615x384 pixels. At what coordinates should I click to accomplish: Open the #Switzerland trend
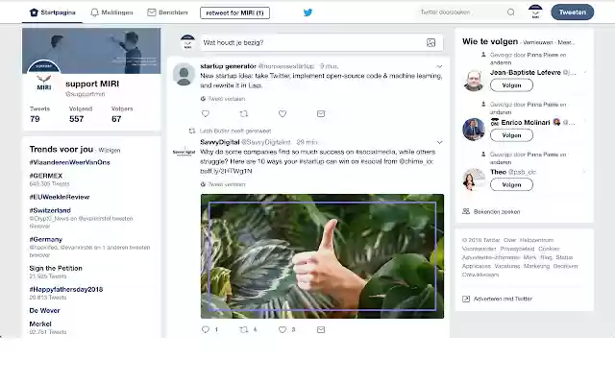click(50, 210)
